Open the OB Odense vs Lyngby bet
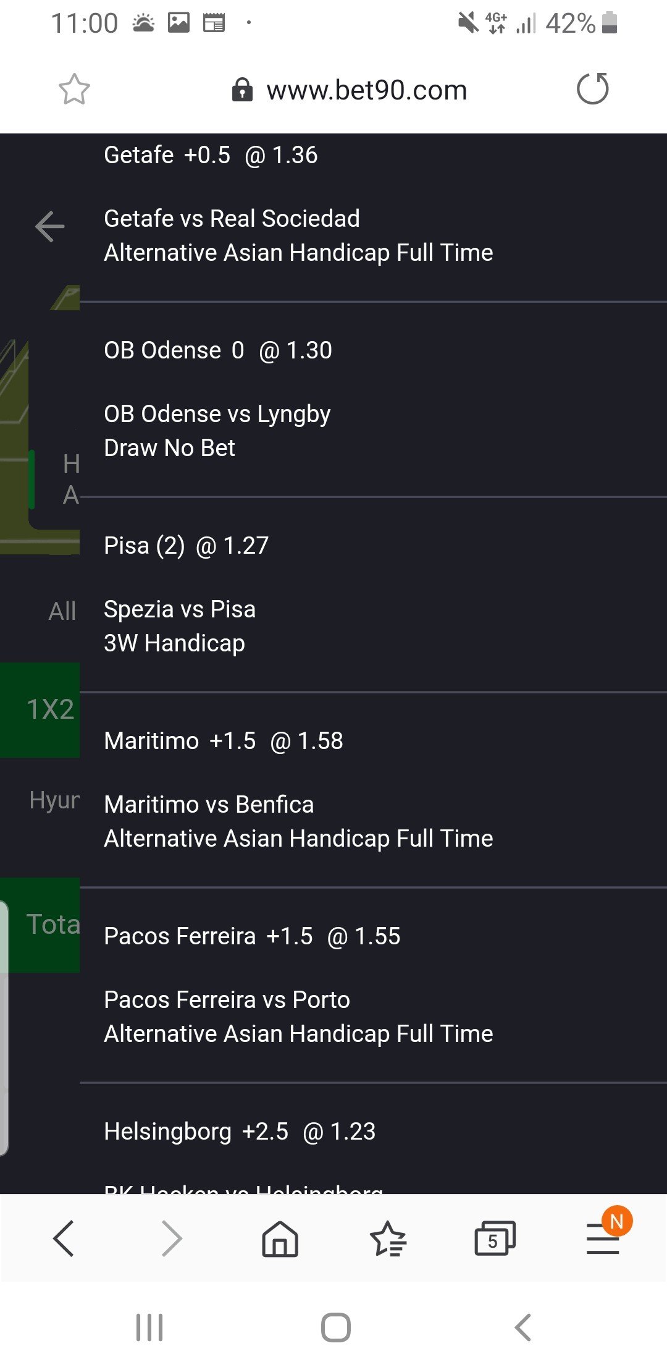This screenshot has height=1372, width=667. tap(217, 414)
